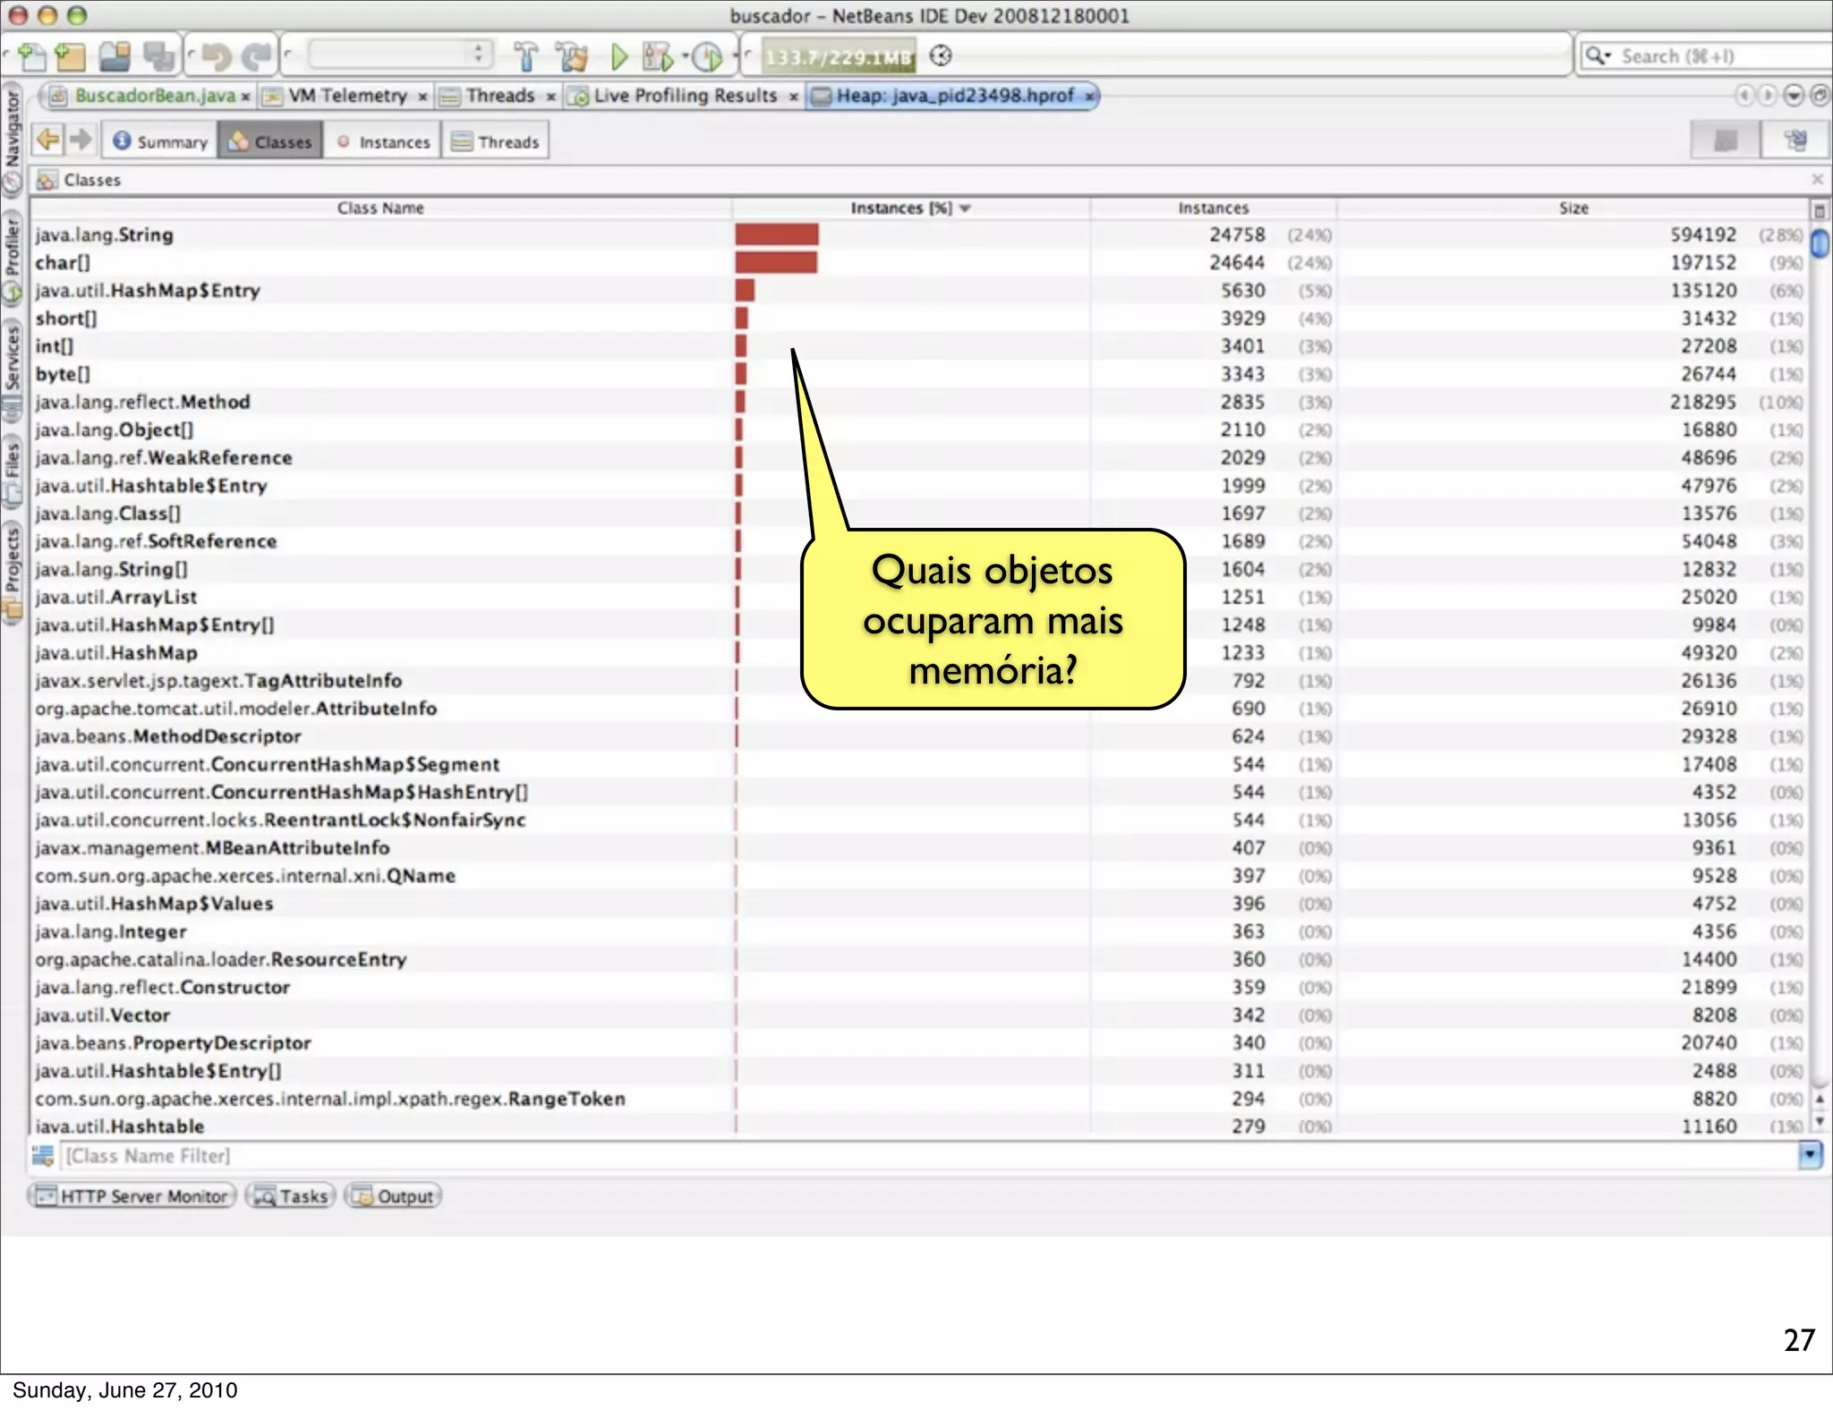Toggle the Summary view button
The image size is (1833, 1410).
[161, 141]
